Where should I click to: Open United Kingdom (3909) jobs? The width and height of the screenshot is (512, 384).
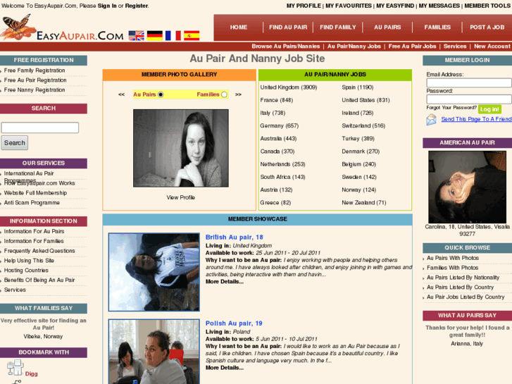289,87
